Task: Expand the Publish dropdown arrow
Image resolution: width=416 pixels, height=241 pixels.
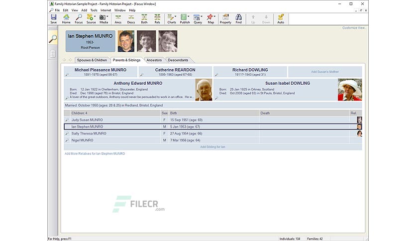Action: click(189, 17)
